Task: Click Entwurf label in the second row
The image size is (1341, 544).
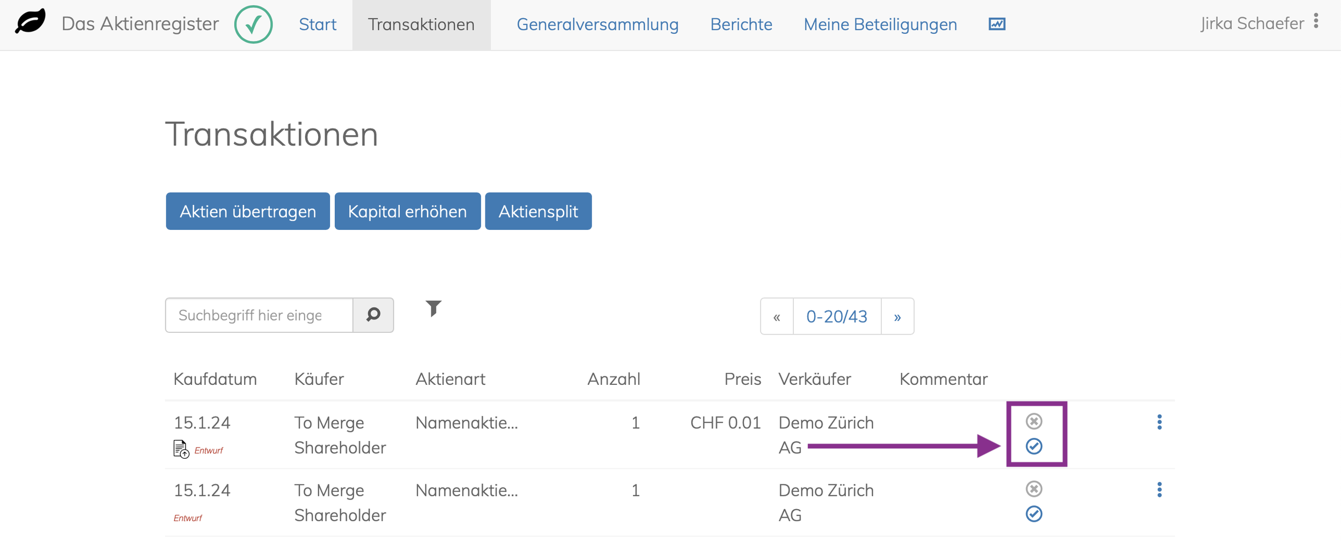Action: point(188,518)
